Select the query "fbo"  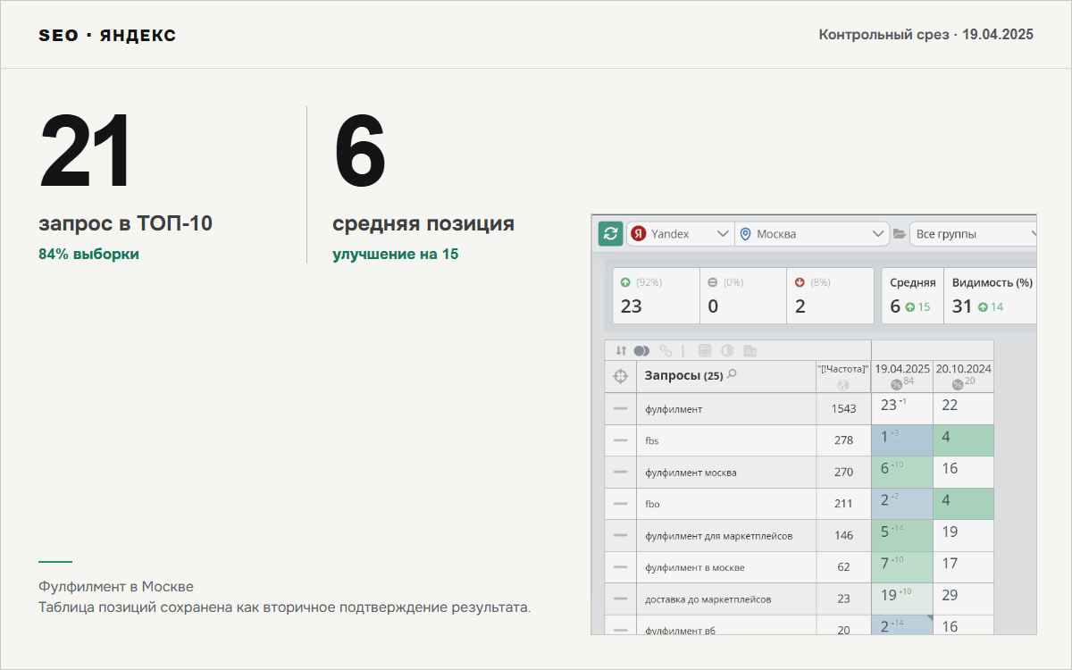click(652, 504)
